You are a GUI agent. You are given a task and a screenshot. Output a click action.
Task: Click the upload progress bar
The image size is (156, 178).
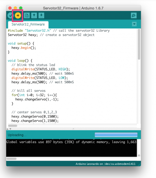(116, 135)
